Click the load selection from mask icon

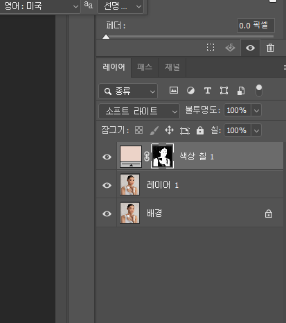[x=211, y=48]
